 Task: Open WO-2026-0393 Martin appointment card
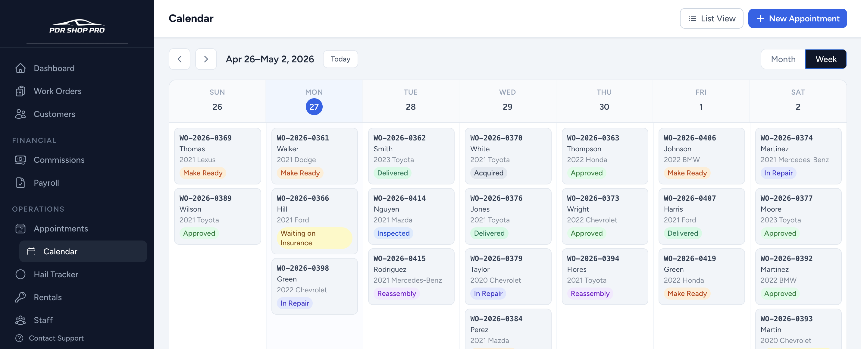coord(799,329)
